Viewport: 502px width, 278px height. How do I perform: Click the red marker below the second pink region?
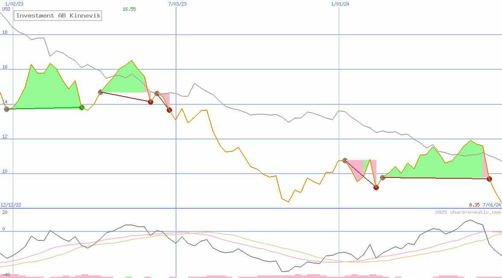coord(376,187)
